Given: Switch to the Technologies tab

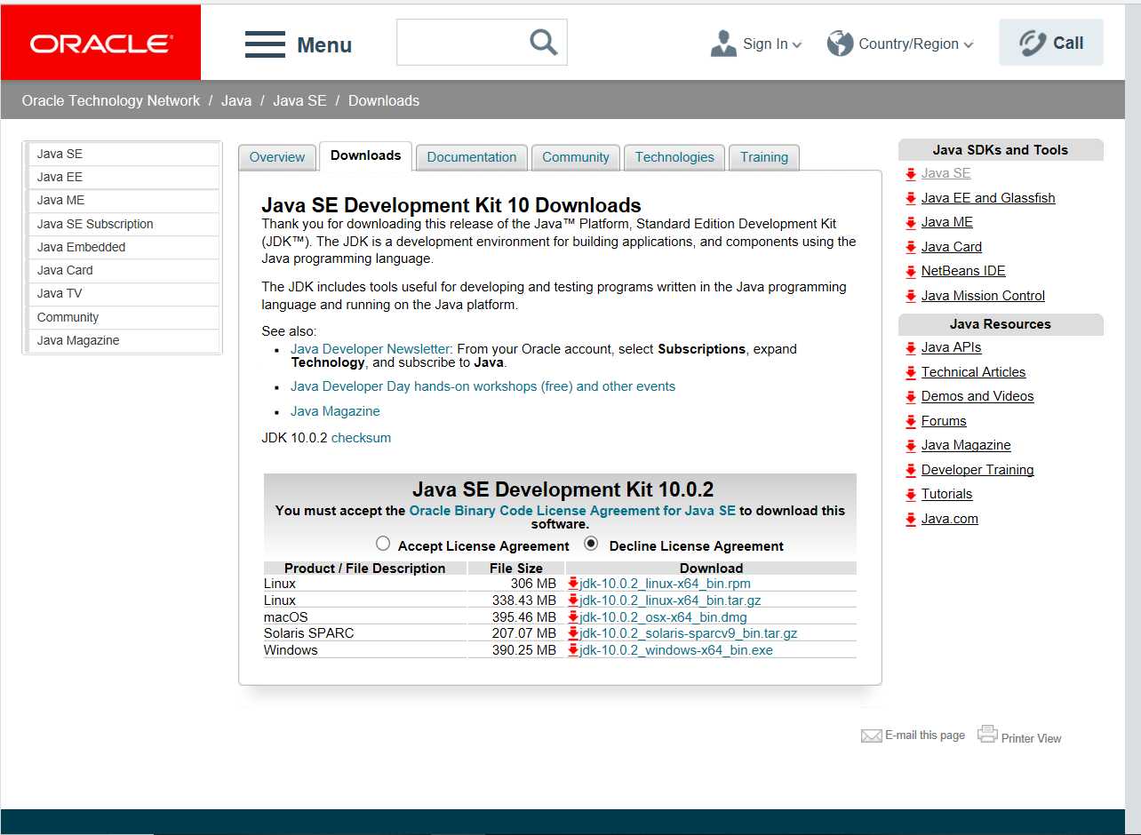Looking at the screenshot, I should tap(674, 157).
